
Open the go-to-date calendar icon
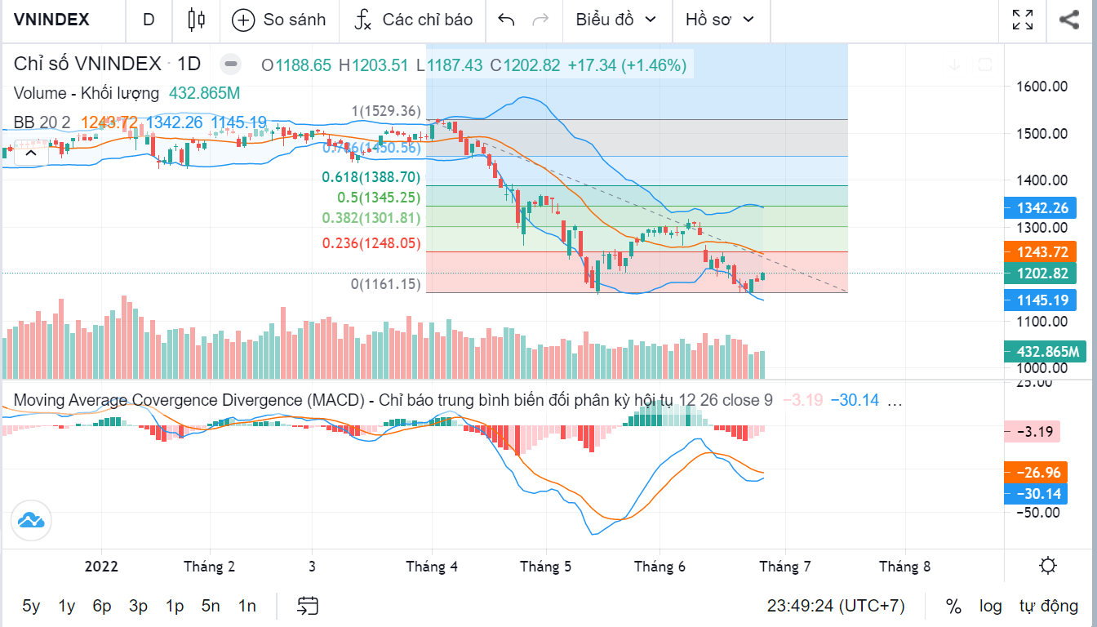click(308, 606)
